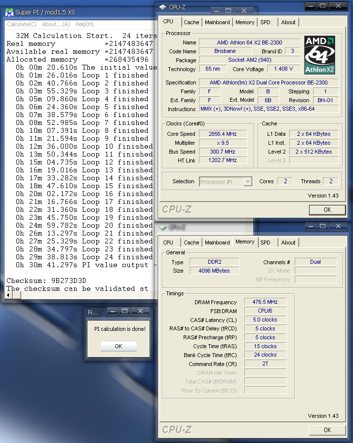Click the 32M Calculation Start line
The image size is (353, 443).
(86, 36)
